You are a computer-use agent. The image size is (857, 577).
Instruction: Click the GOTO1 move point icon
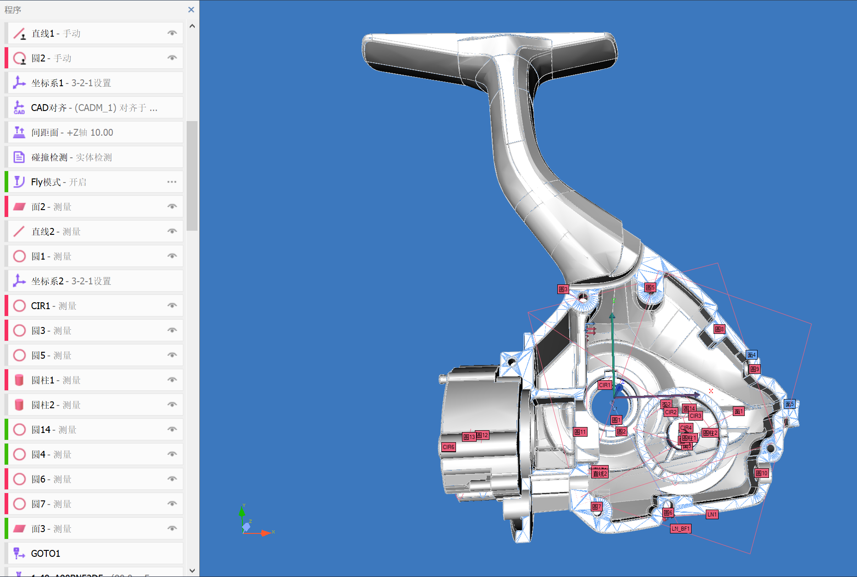19,553
